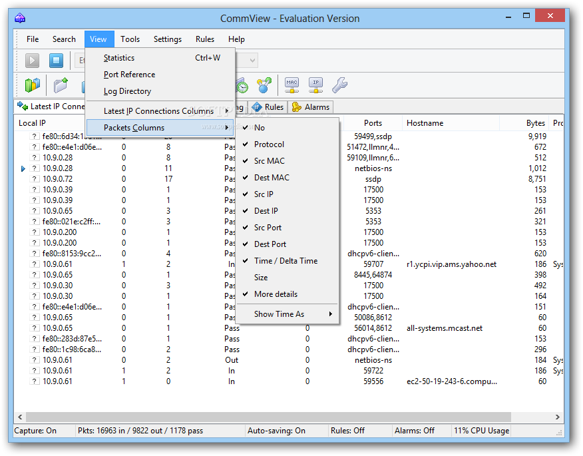Viewport: 583px width, 456px height.
Task: Click hostname all-systems.mcast.net
Action: (445, 328)
